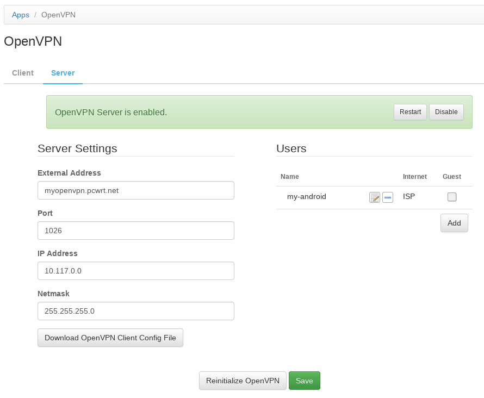Switch to the Client tab
Viewport: 484px width, 398px height.
(23, 73)
